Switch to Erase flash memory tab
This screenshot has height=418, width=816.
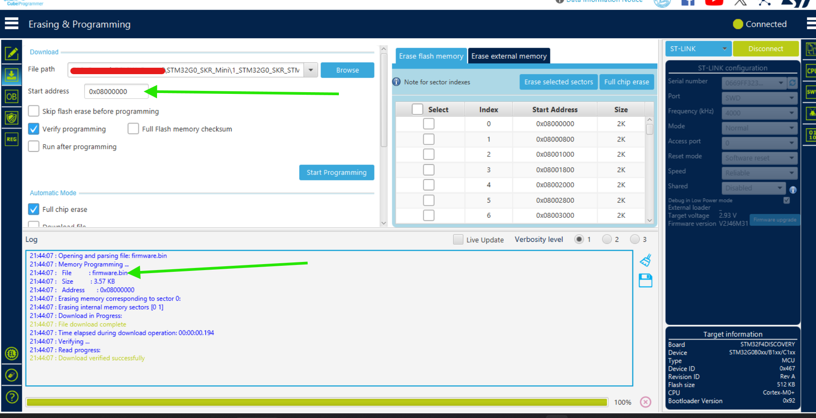(431, 56)
